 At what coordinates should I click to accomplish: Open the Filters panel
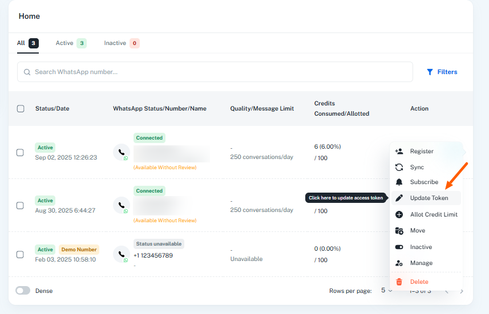pyautogui.click(x=442, y=72)
